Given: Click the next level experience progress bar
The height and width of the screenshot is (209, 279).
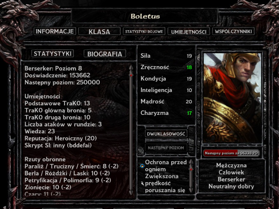Looking at the screenshot, I should pyautogui.click(x=231, y=153).
